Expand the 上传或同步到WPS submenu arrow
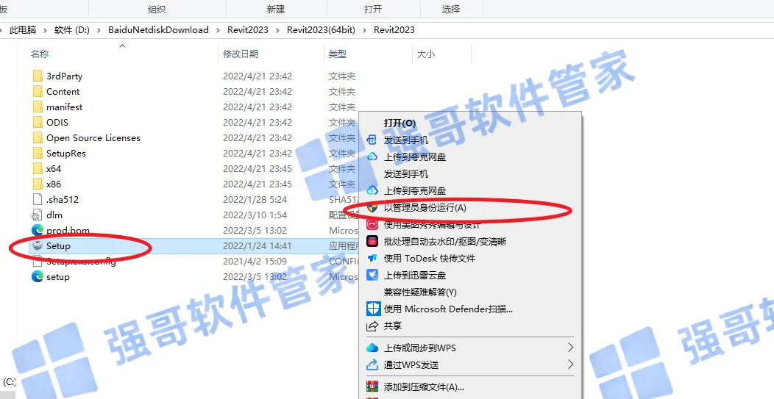 [x=570, y=348]
